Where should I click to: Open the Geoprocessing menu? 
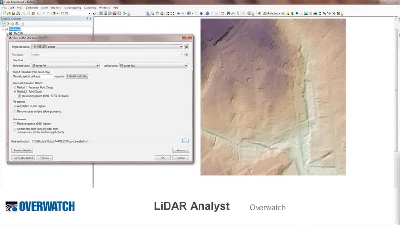point(73,7)
